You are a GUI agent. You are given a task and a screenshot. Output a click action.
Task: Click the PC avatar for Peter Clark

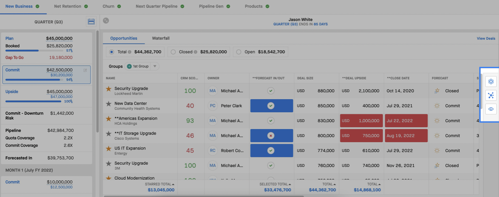click(213, 106)
